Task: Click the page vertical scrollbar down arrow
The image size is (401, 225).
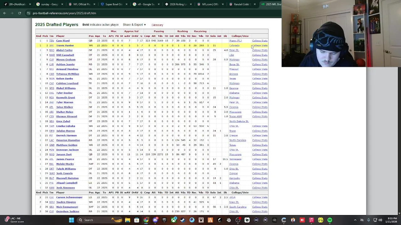Action: tap(399, 213)
